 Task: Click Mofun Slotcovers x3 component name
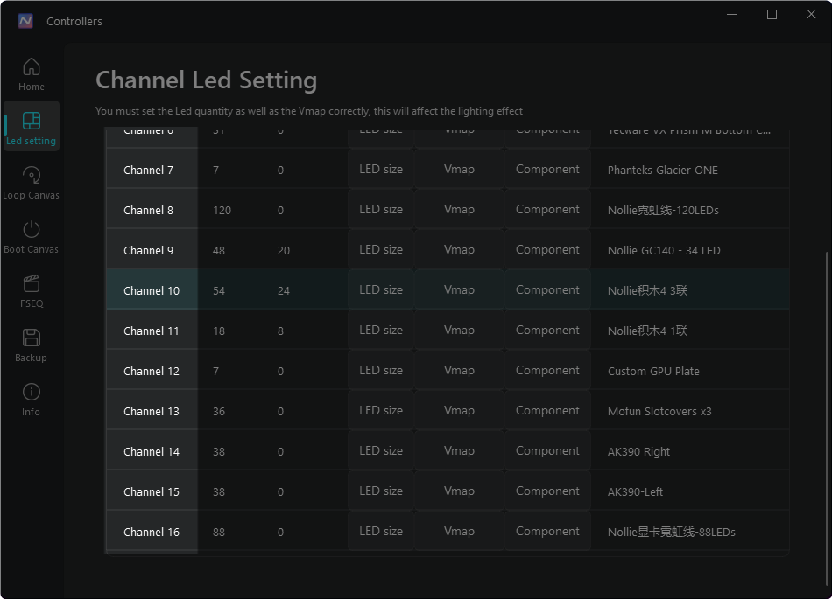(659, 412)
